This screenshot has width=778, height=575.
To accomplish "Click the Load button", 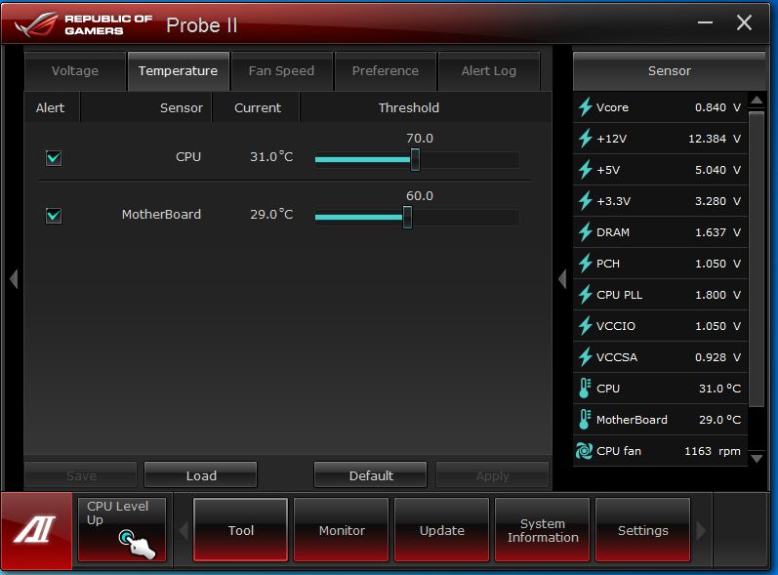I will (201, 475).
